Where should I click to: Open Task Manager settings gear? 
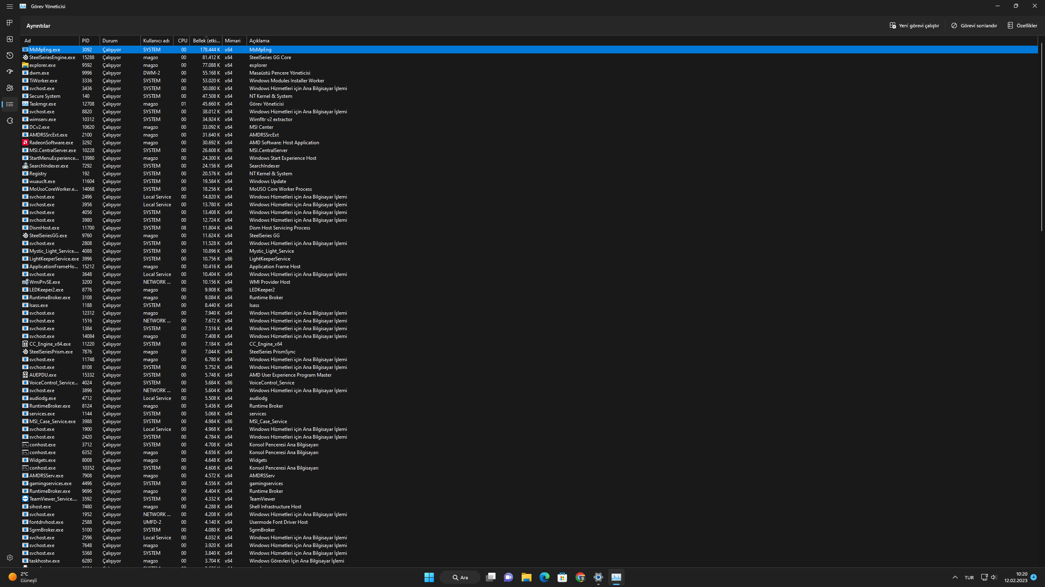coord(10,558)
